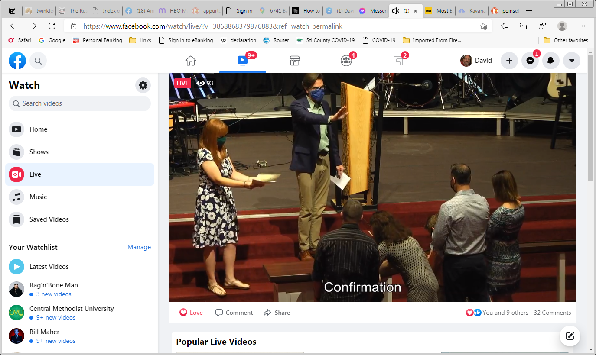Toggle Love reaction on the video
The width and height of the screenshot is (596, 355).
click(191, 313)
